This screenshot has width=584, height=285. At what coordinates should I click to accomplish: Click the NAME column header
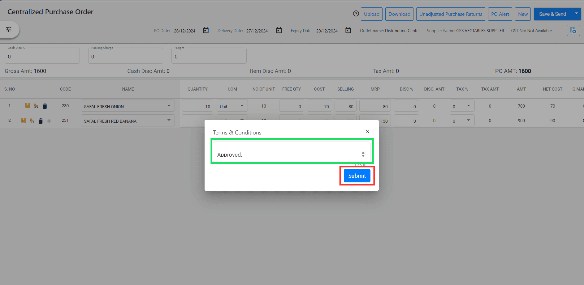(128, 89)
